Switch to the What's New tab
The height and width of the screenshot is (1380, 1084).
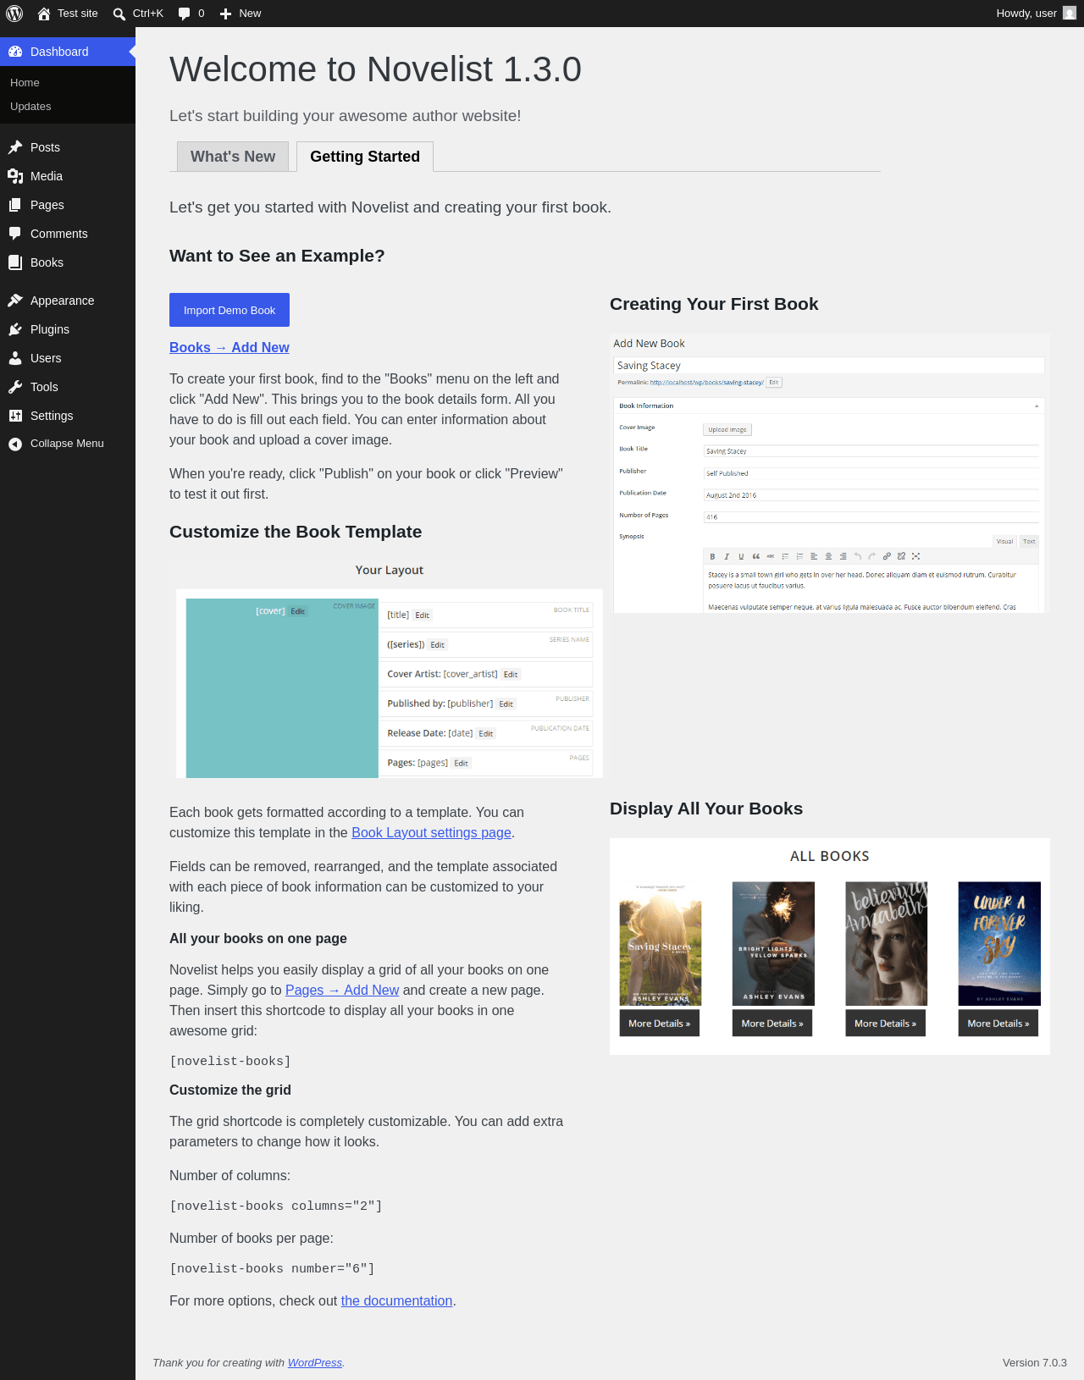pos(233,157)
